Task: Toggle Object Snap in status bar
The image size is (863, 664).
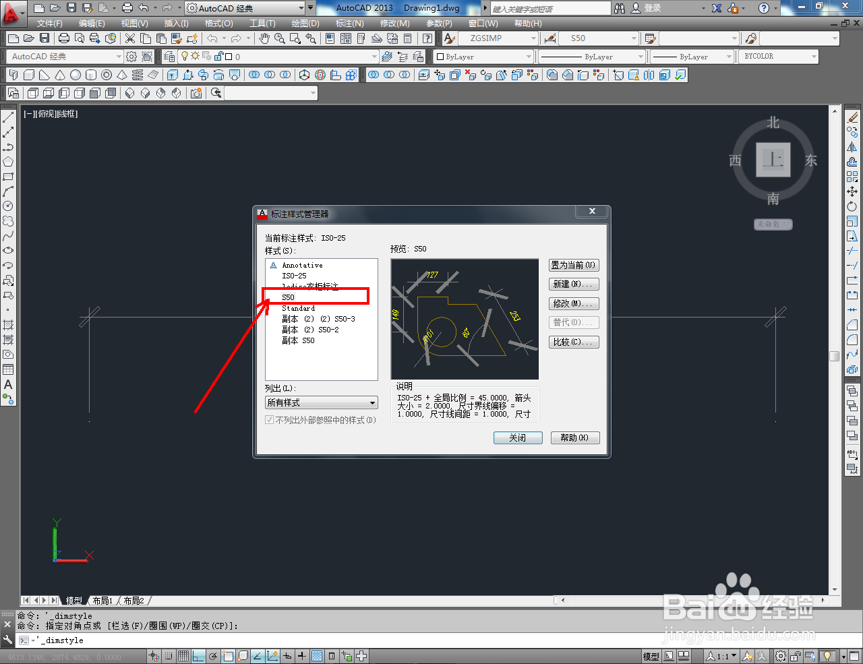Action: pos(228,656)
